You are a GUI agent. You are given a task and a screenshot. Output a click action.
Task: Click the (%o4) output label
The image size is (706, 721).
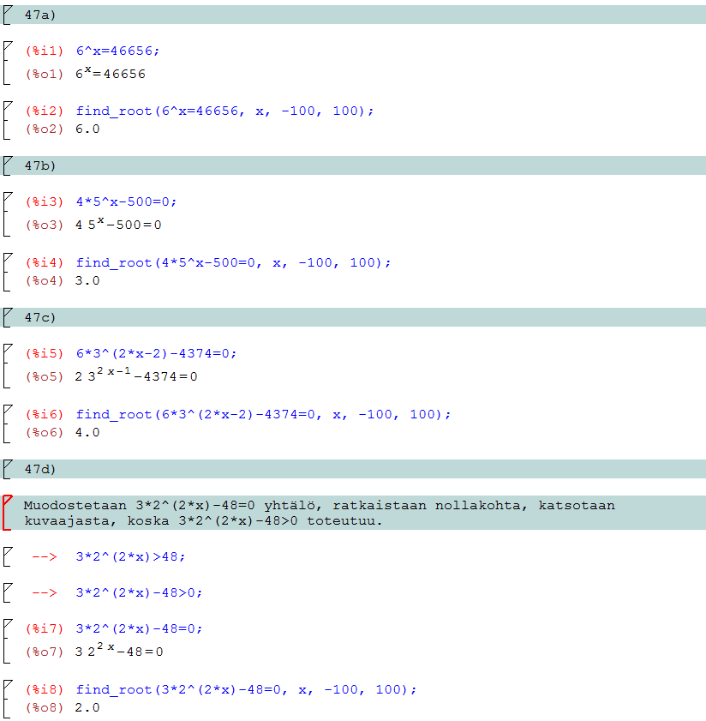[45, 281]
